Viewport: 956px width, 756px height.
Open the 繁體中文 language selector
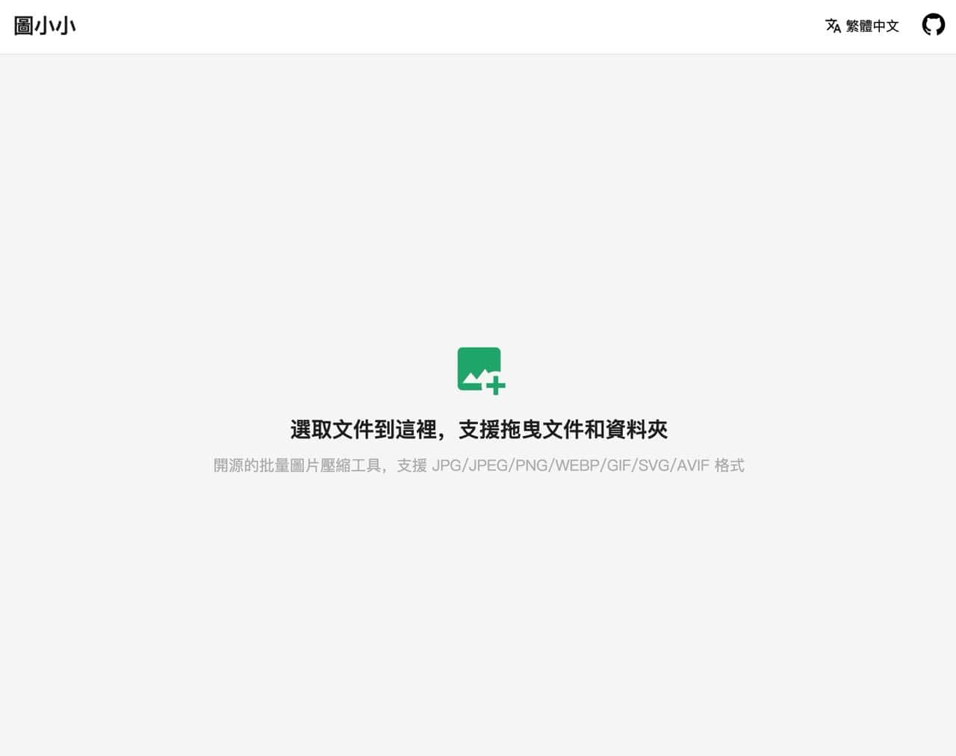[x=862, y=26]
